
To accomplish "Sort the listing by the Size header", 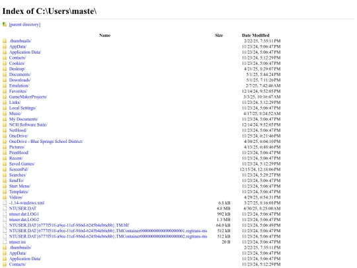I will 219,35.
